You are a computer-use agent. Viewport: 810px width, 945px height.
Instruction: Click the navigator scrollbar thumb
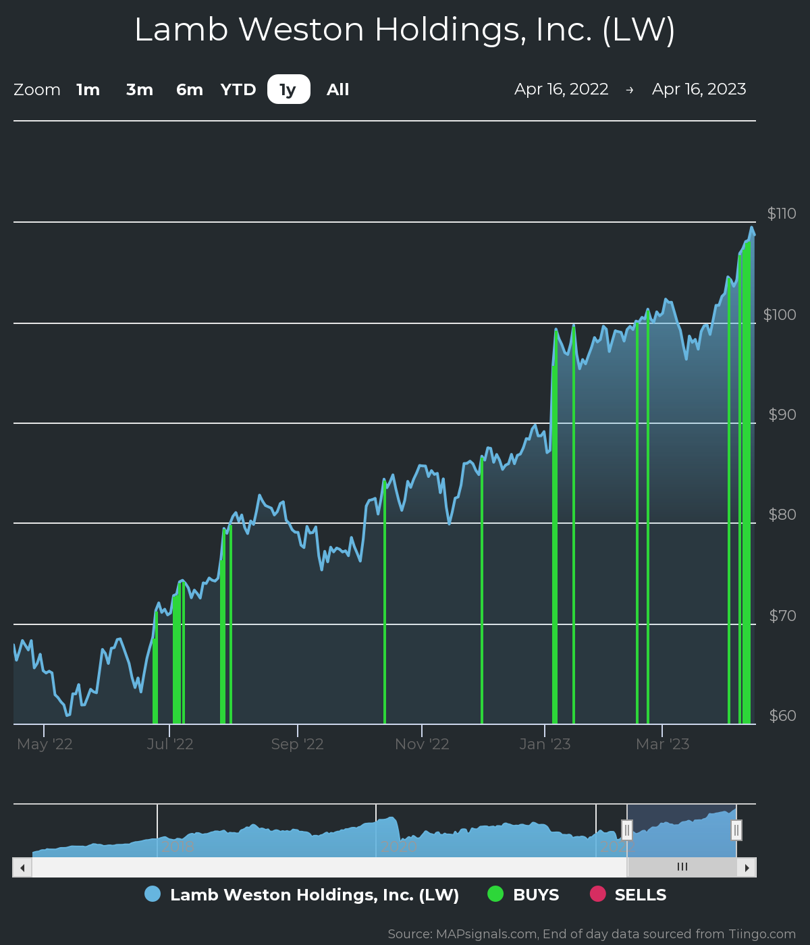(682, 867)
